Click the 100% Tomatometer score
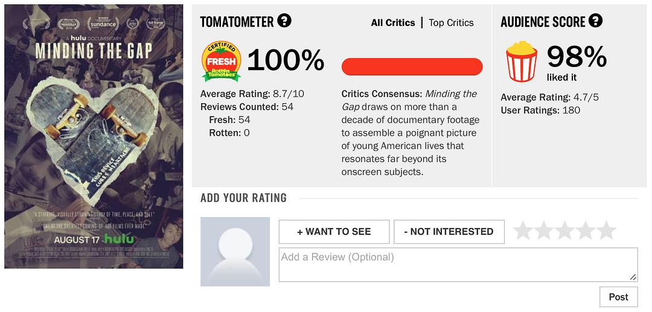652x312 pixels. [286, 60]
